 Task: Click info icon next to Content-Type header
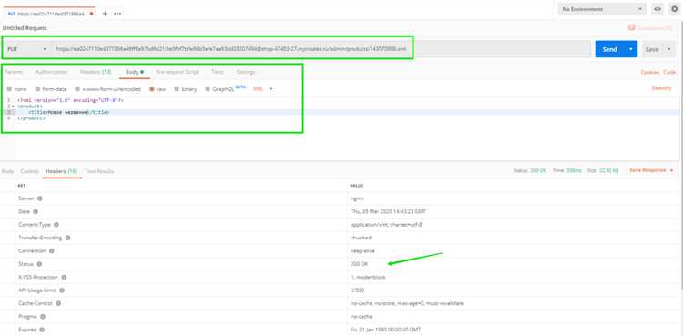tap(56, 224)
